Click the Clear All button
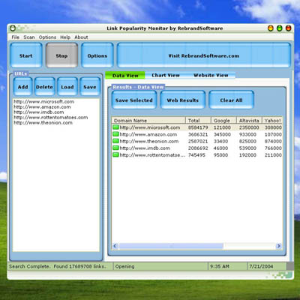 pos(231,100)
